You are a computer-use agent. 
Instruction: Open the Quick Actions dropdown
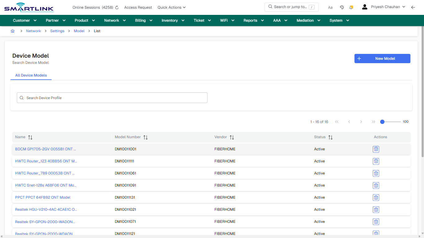click(171, 7)
